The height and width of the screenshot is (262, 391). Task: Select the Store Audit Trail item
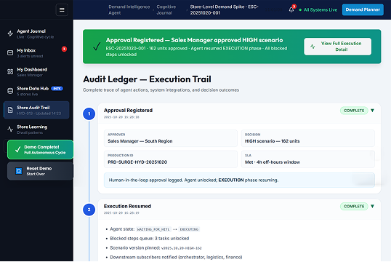click(x=36, y=110)
